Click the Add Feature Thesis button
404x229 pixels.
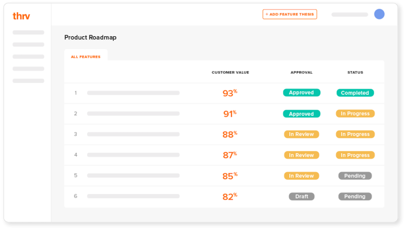coord(290,14)
